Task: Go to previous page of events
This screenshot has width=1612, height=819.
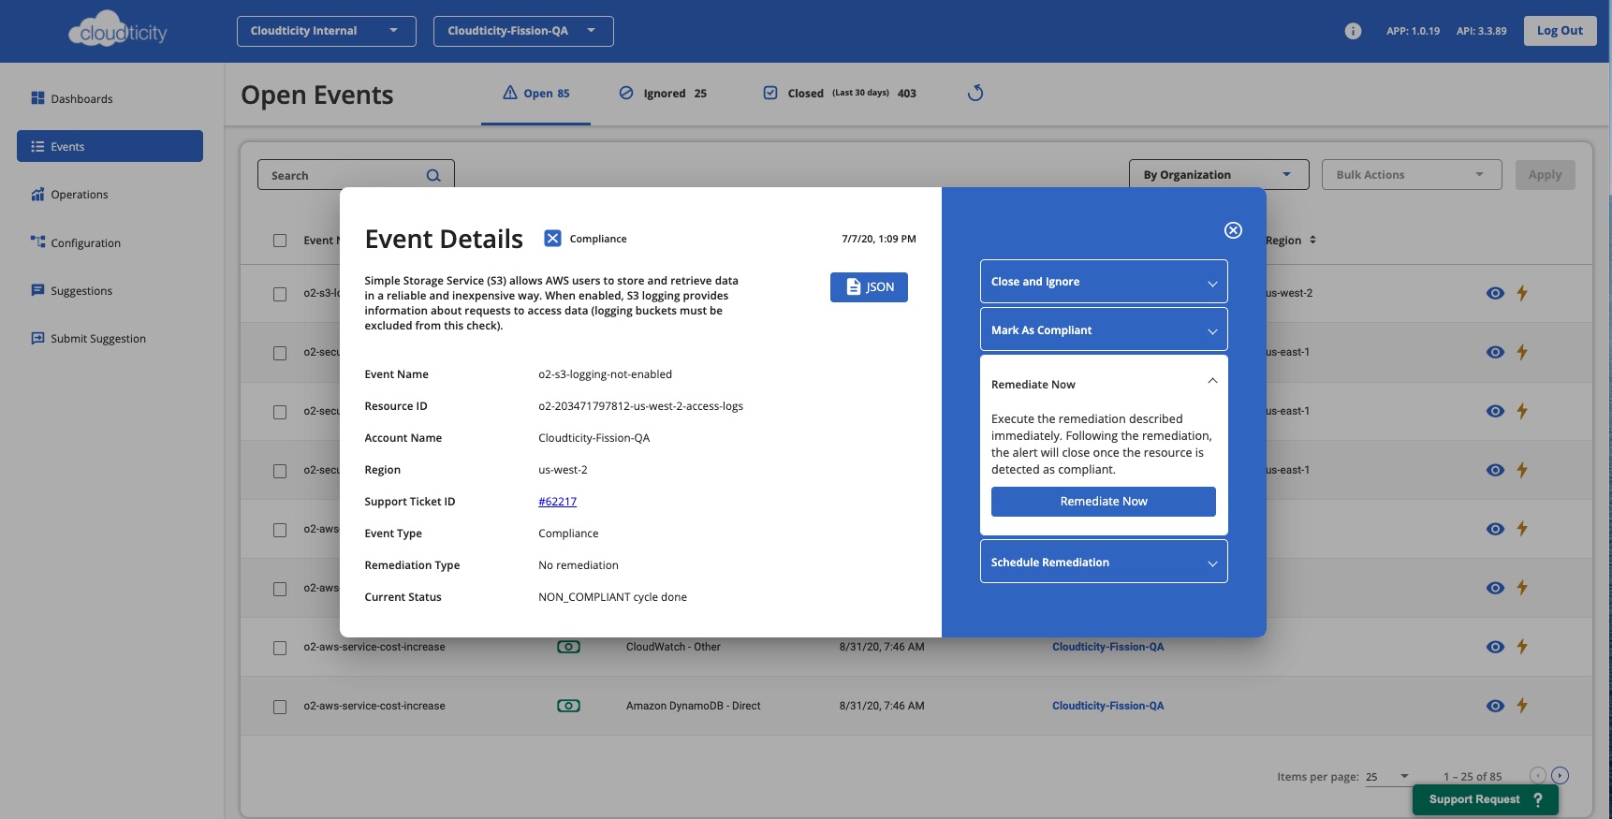Action: (1537, 775)
